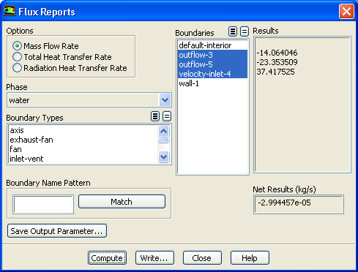Image resolution: width=358 pixels, height=272 pixels.
Task: Select default-interior in Boundaries list
Action: (x=212, y=45)
